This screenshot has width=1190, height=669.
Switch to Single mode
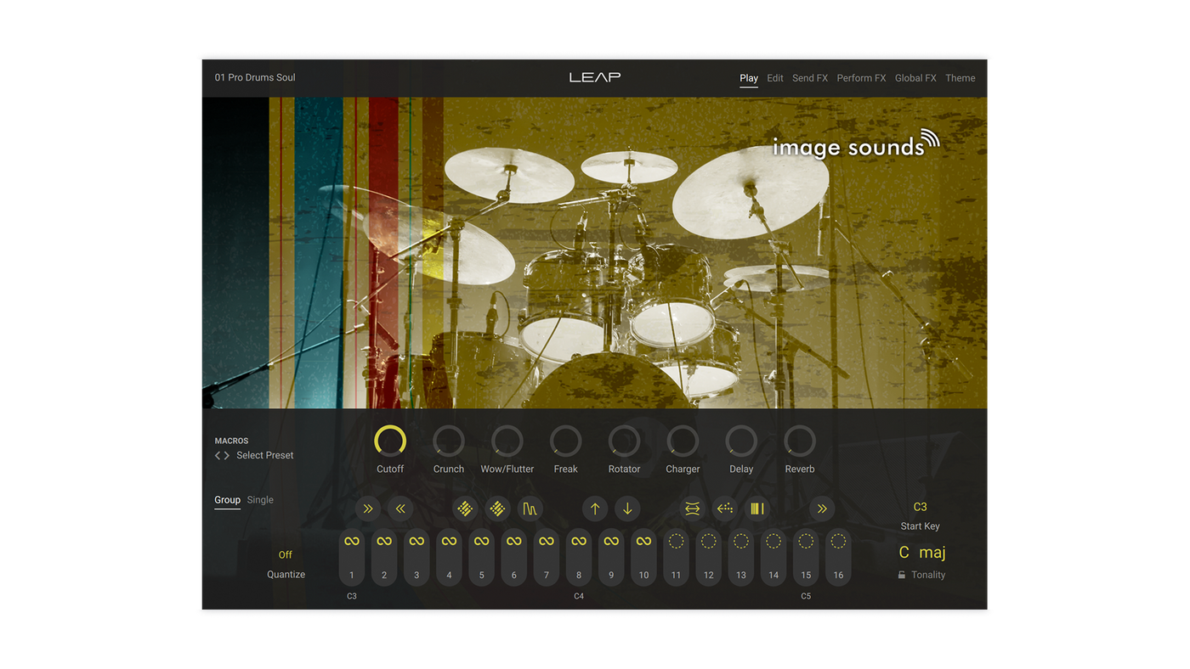[x=260, y=500]
